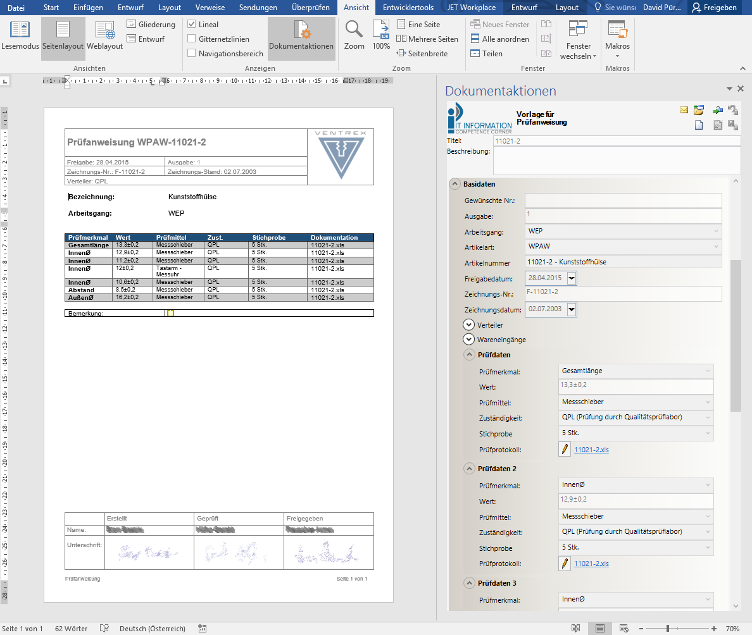This screenshot has height=635, width=752.
Task: Open the Artikelart WPAW dropdown
Action: click(716, 246)
